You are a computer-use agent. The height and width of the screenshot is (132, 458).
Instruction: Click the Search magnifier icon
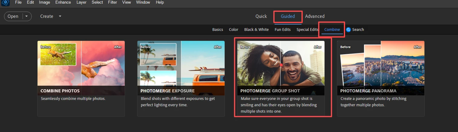[348, 30]
